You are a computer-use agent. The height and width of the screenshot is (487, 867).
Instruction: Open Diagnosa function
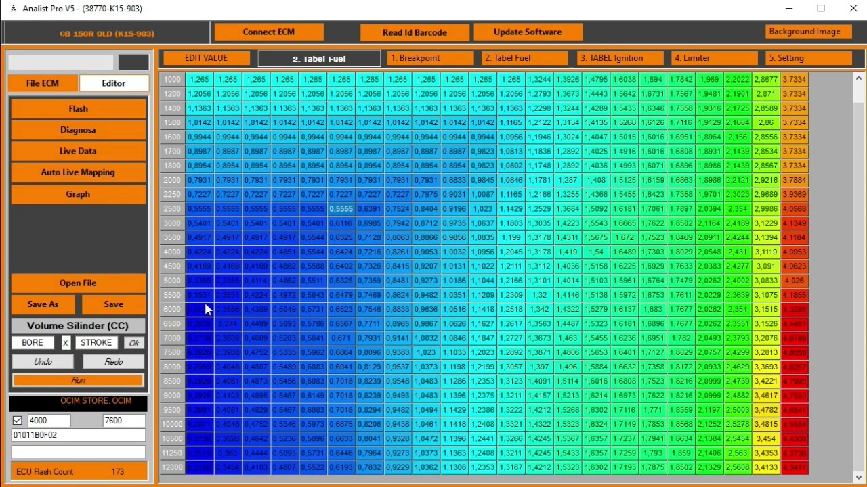79,130
